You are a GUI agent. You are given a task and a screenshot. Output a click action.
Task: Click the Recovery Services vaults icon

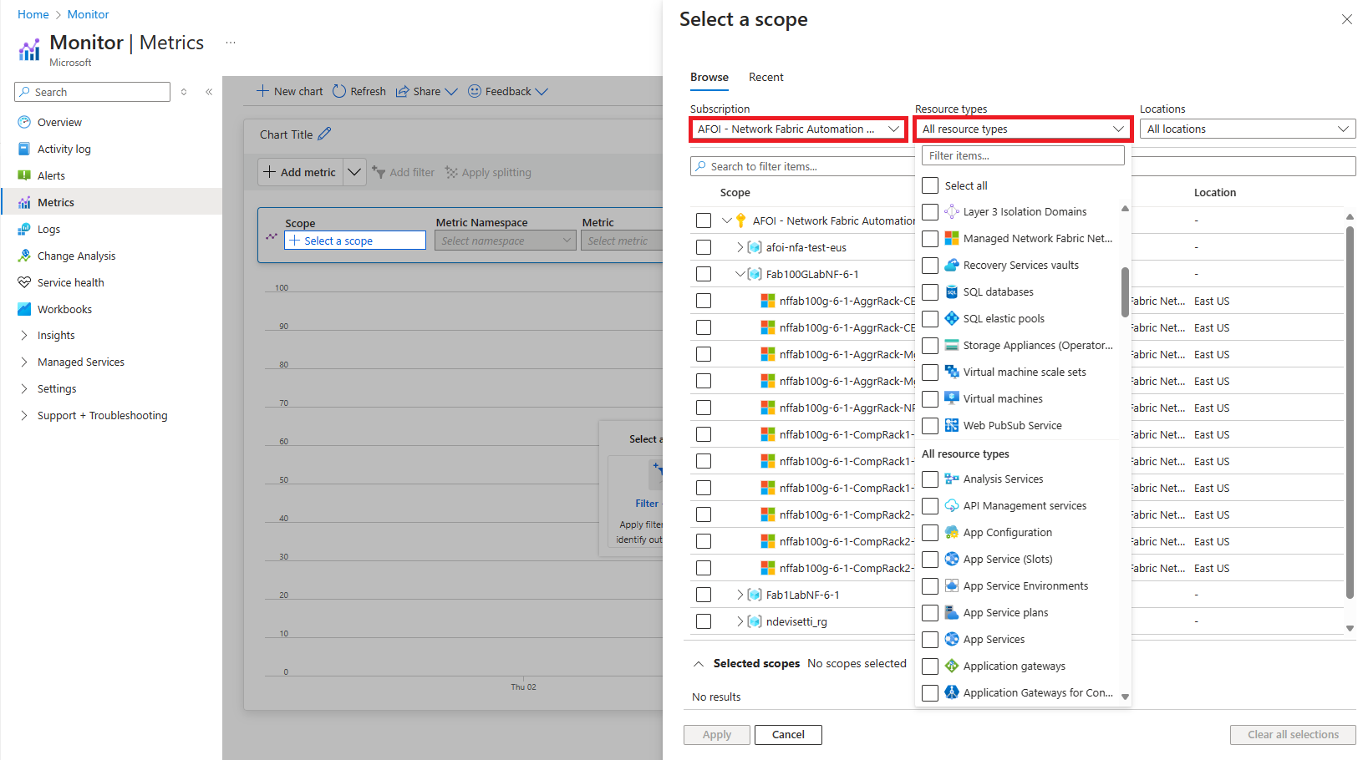(x=952, y=265)
